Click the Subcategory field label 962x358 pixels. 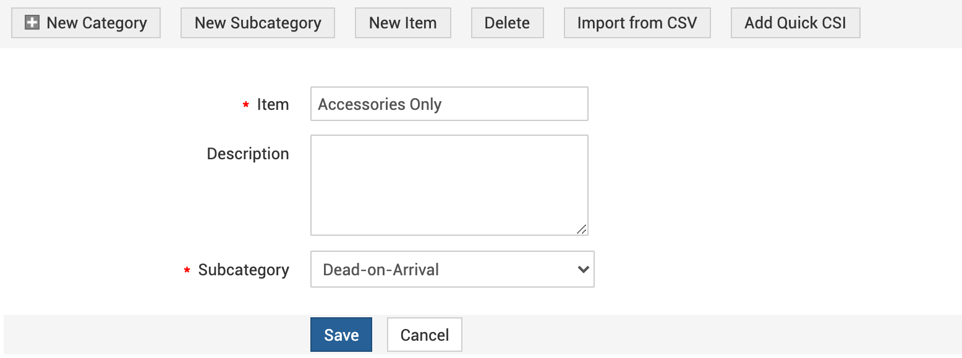[x=244, y=270]
